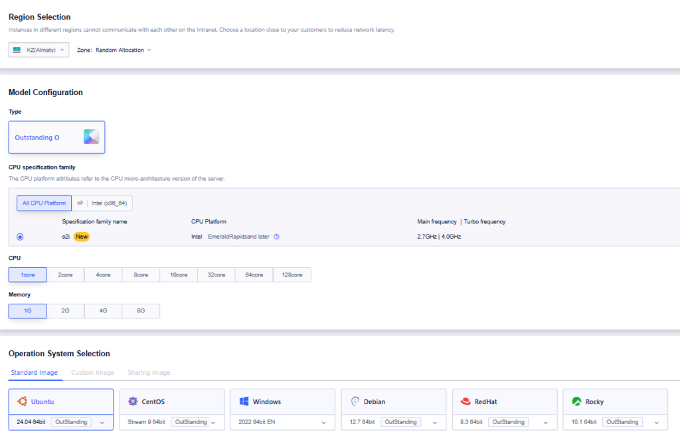Choose 4G memory option

(x=103, y=310)
